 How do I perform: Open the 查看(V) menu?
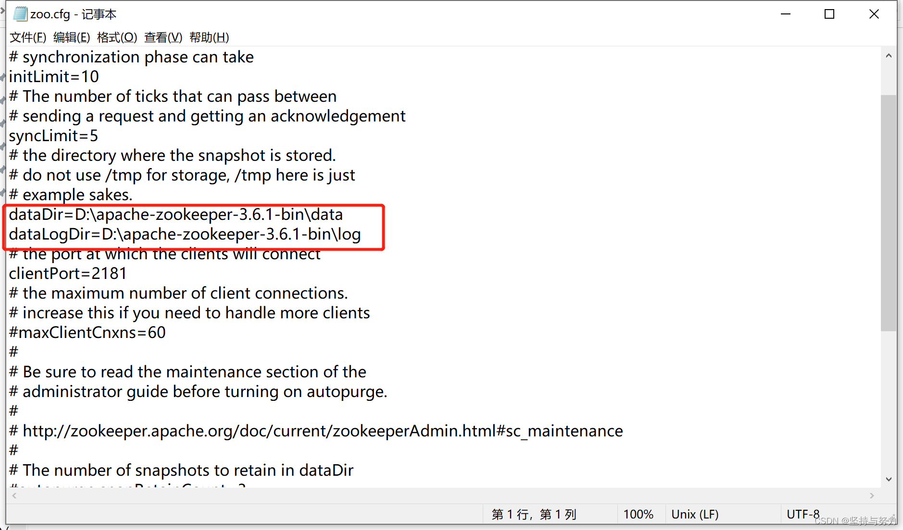(163, 37)
